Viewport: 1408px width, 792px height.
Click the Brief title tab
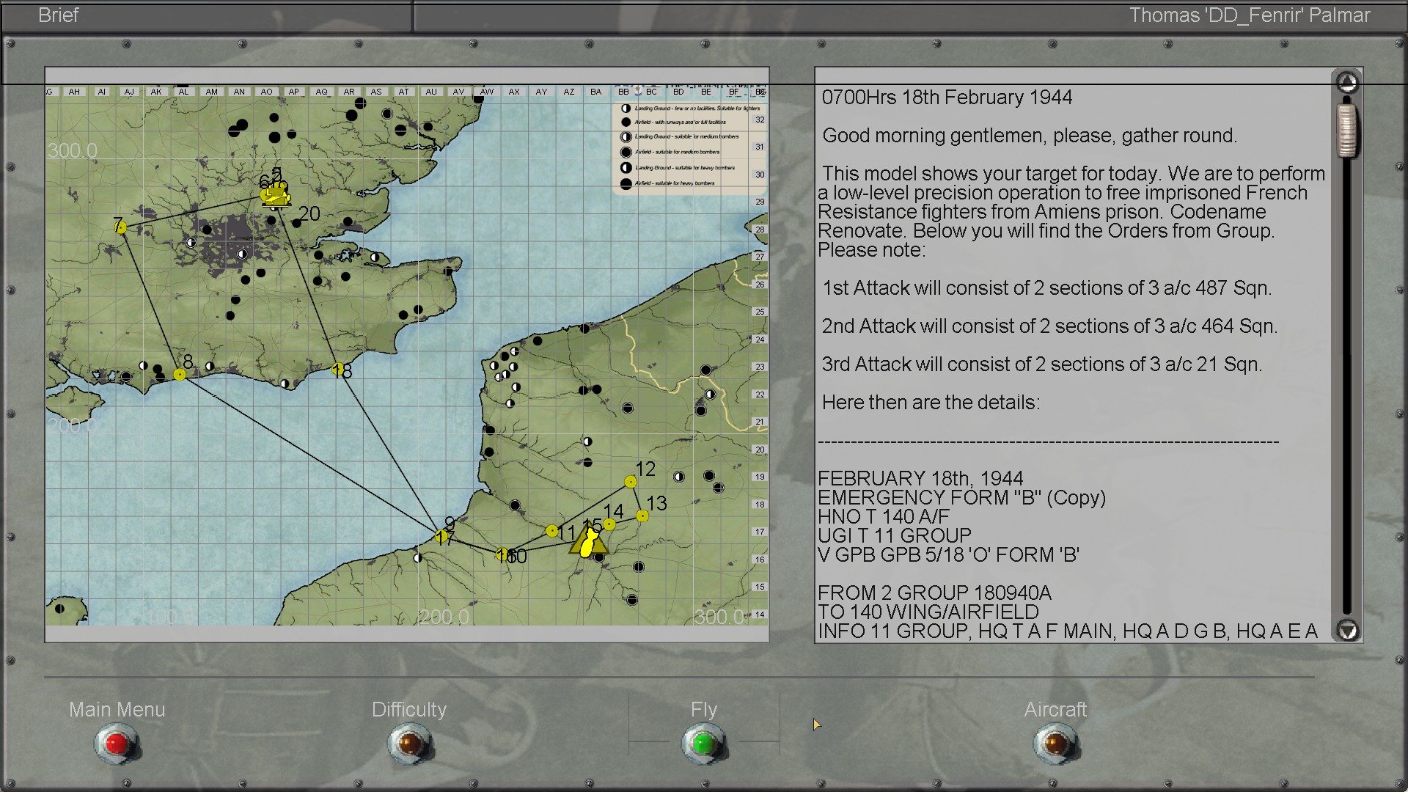[x=59, y=15]
